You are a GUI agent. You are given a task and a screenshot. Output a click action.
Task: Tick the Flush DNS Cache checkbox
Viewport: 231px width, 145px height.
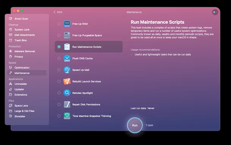(x=59, y=58)
